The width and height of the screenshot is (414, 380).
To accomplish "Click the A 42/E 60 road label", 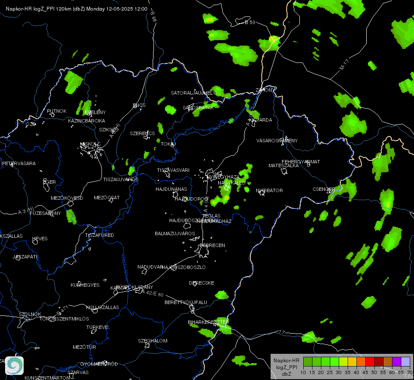I will tap(152, 293).
